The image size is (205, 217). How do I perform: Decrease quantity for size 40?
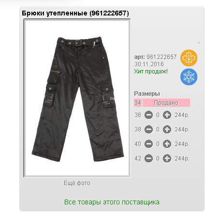tap(148, 144)
